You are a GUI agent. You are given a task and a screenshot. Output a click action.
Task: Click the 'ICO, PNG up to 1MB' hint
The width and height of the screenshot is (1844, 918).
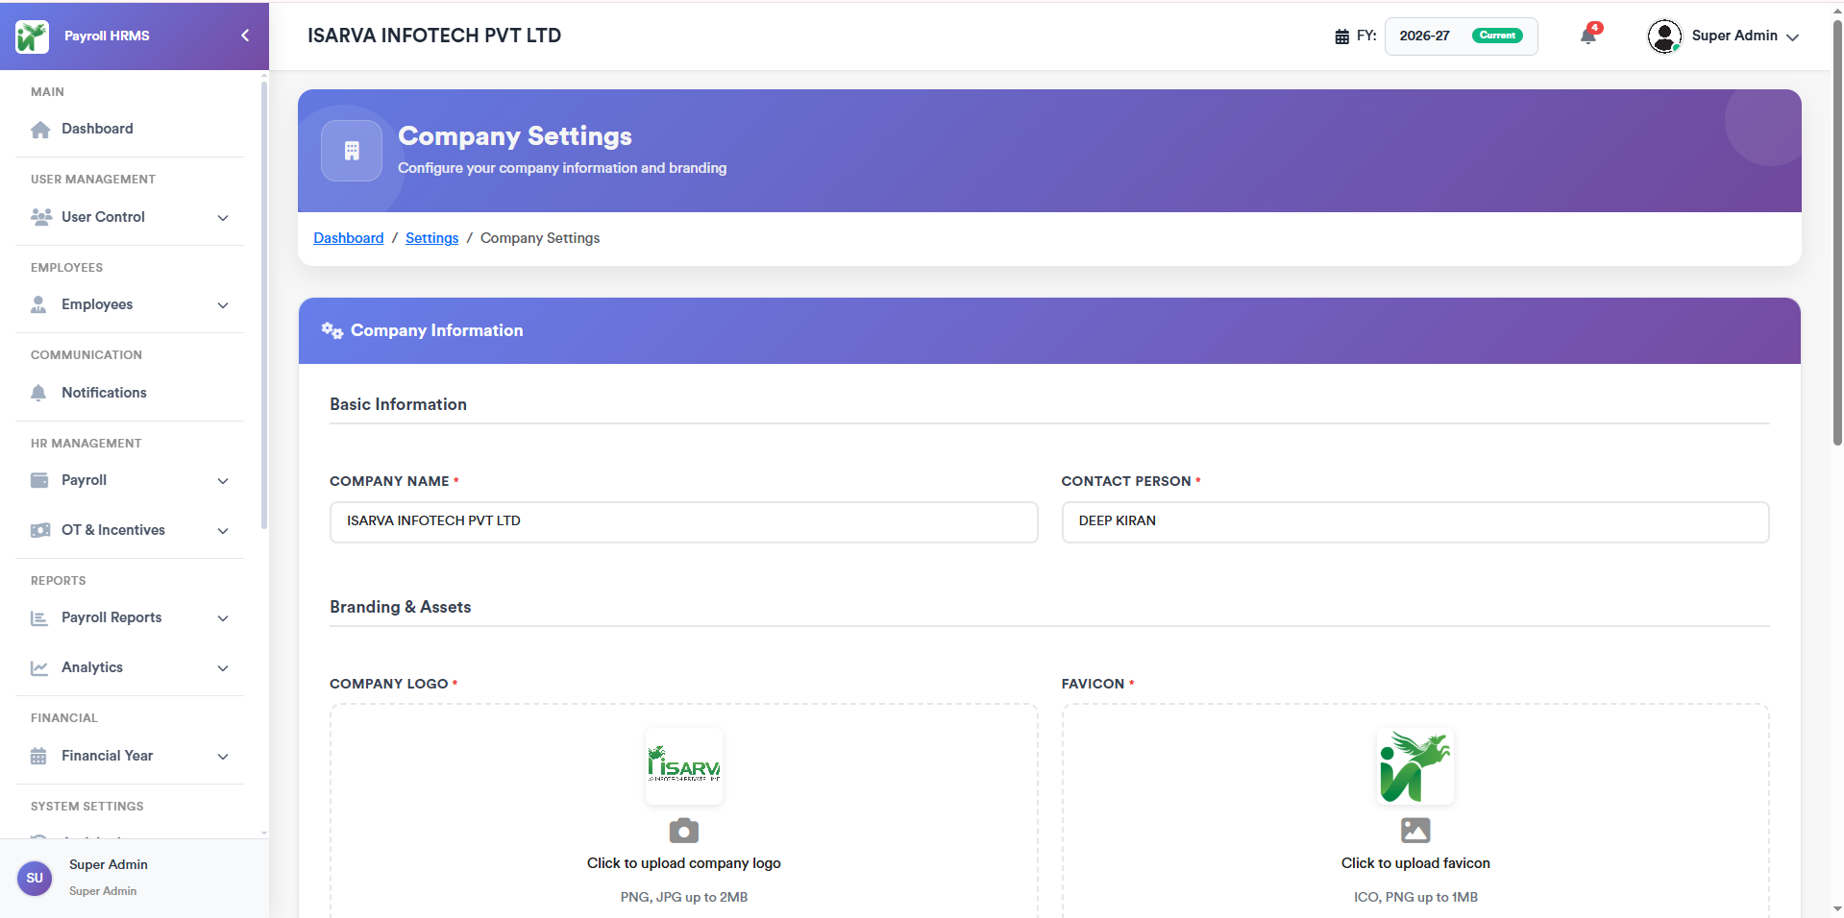point(1415,897)
